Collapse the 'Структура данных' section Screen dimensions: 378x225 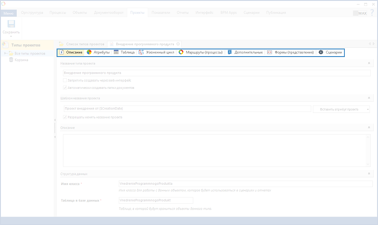pyautogui.click(x=368, y=173)
